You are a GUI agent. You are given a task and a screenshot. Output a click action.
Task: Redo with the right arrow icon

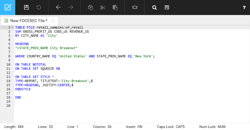[71, 7]
